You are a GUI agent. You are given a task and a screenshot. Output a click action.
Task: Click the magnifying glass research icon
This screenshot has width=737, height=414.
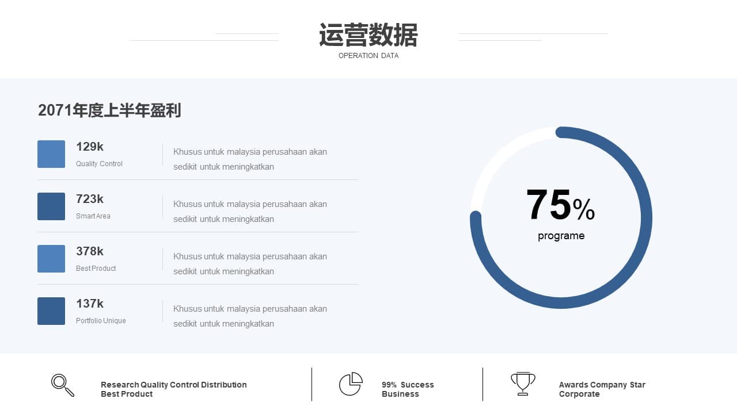(63, 385)
